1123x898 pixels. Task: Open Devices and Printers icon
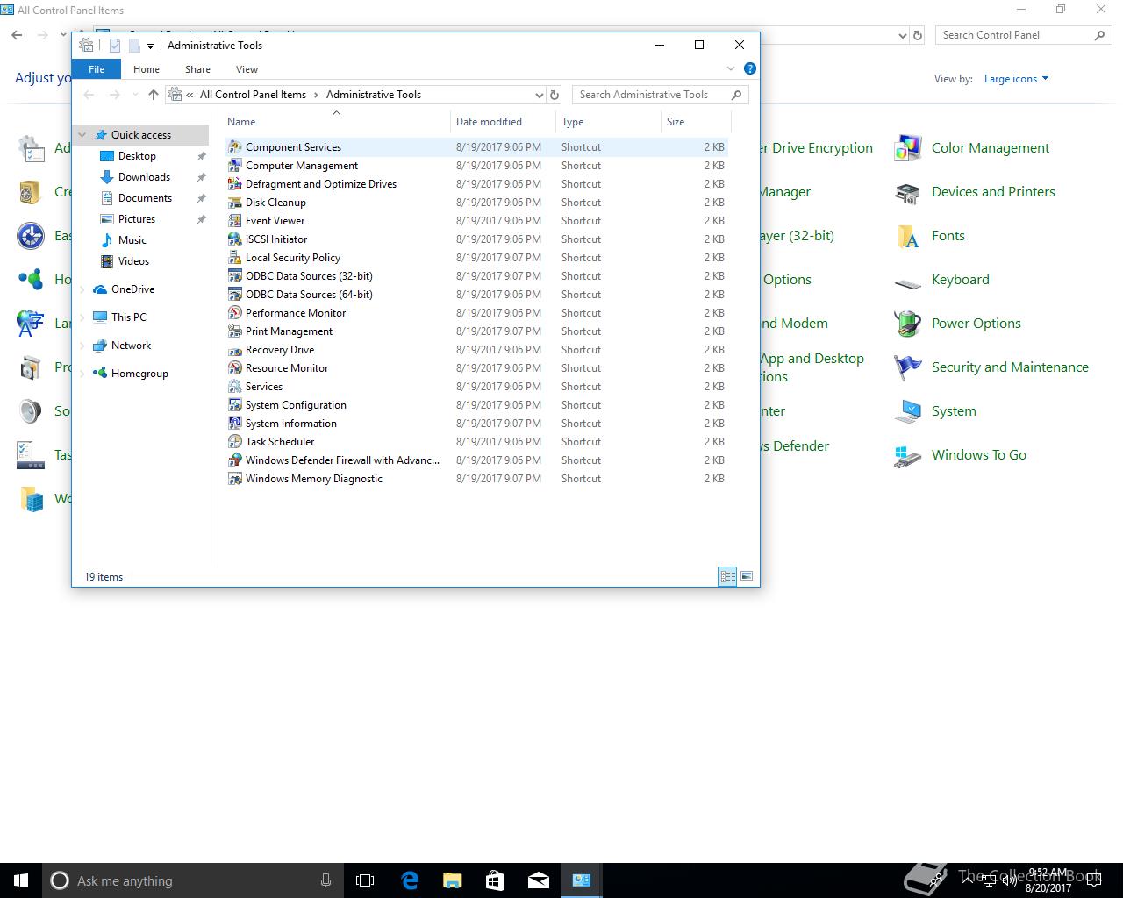[x=907, y=192]
